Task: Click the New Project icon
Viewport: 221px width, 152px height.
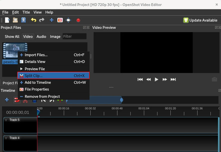Action: coord(7,20)
